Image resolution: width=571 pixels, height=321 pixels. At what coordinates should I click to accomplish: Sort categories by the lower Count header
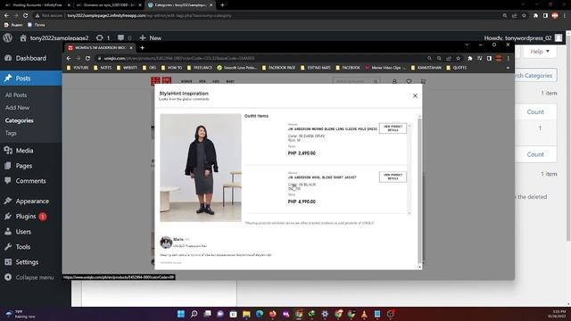point(535,154)
